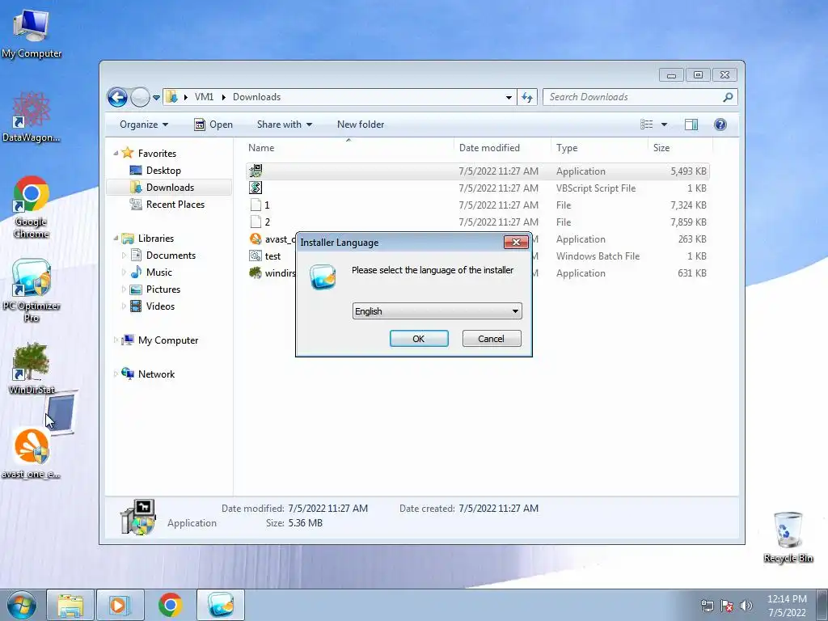Image resolution: width=828 pixels, height=621 pixels.
Task: Open Windows Media Player from taskbar
Action: (120, 605)
